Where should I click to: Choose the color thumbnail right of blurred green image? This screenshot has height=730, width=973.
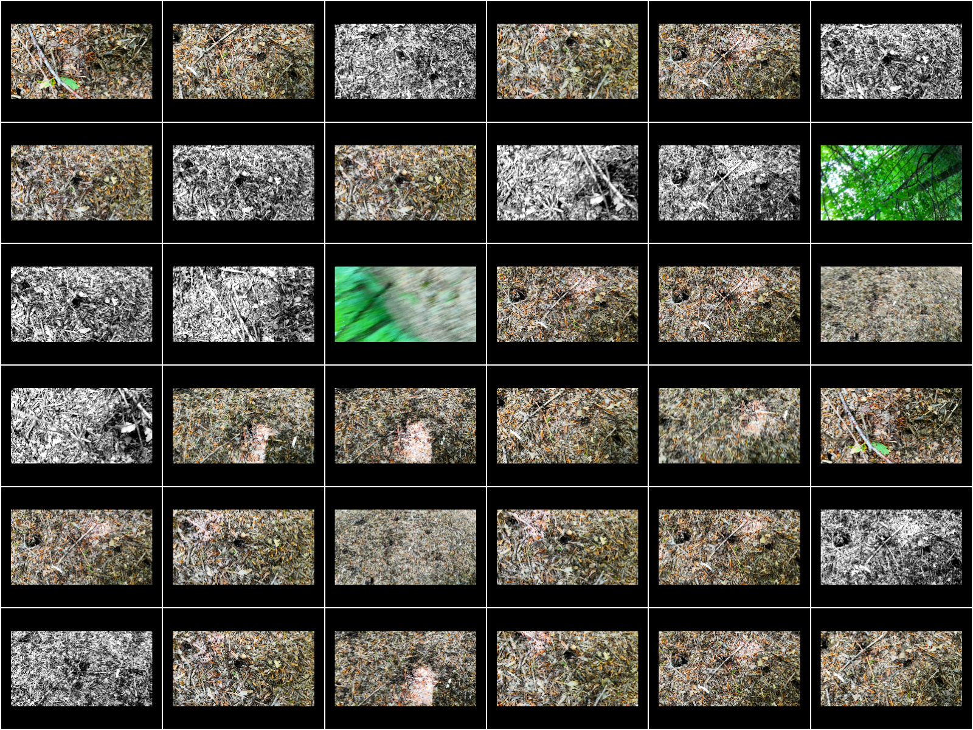coord(567,304)
